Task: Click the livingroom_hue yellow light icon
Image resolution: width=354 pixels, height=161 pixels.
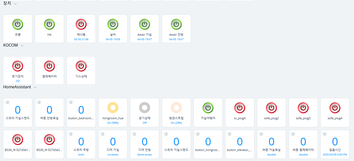Action: click(113, 108)
